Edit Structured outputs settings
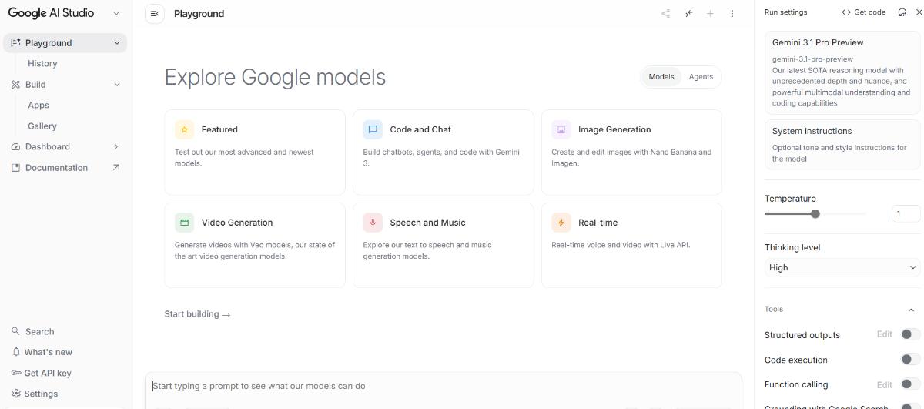Viewport: 924px width, 409px height. coord(884,334)
